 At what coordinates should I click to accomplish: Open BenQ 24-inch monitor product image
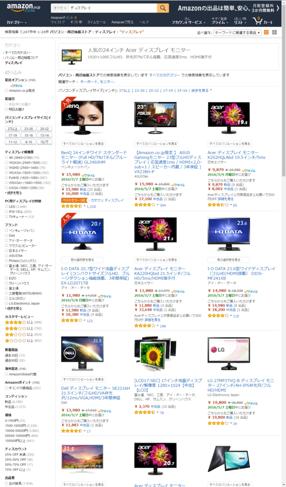83,118
